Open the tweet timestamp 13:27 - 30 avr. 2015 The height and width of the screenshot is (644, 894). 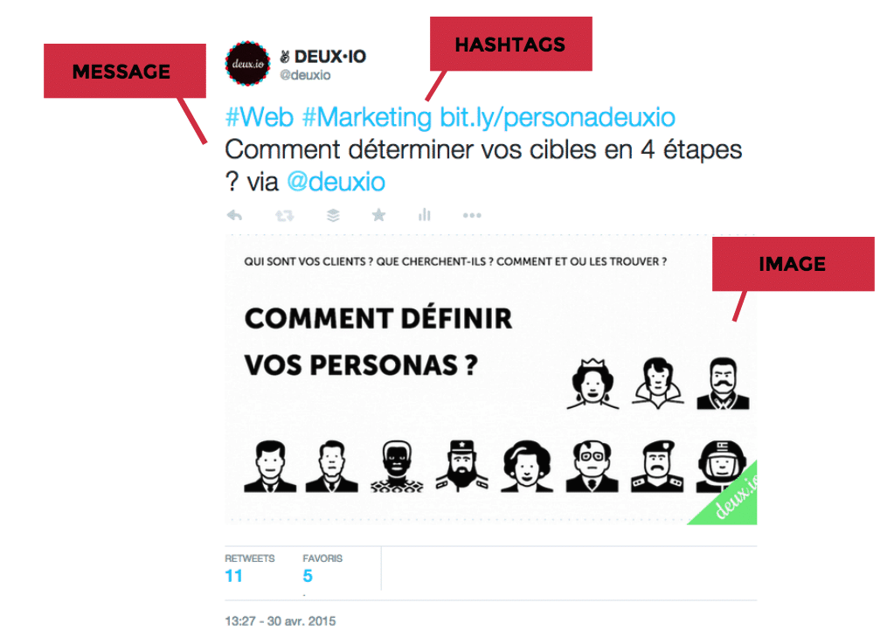[280, 621]
